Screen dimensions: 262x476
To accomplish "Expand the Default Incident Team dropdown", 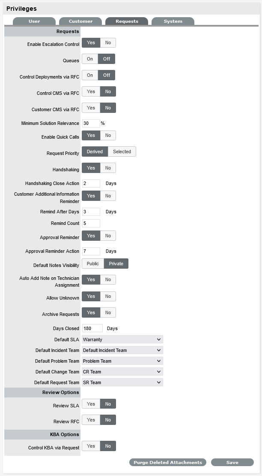I will click(x=122, y=350).
